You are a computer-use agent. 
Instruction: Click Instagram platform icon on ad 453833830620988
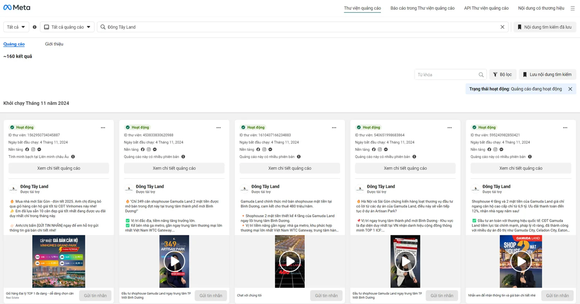(x=148, y=150)
